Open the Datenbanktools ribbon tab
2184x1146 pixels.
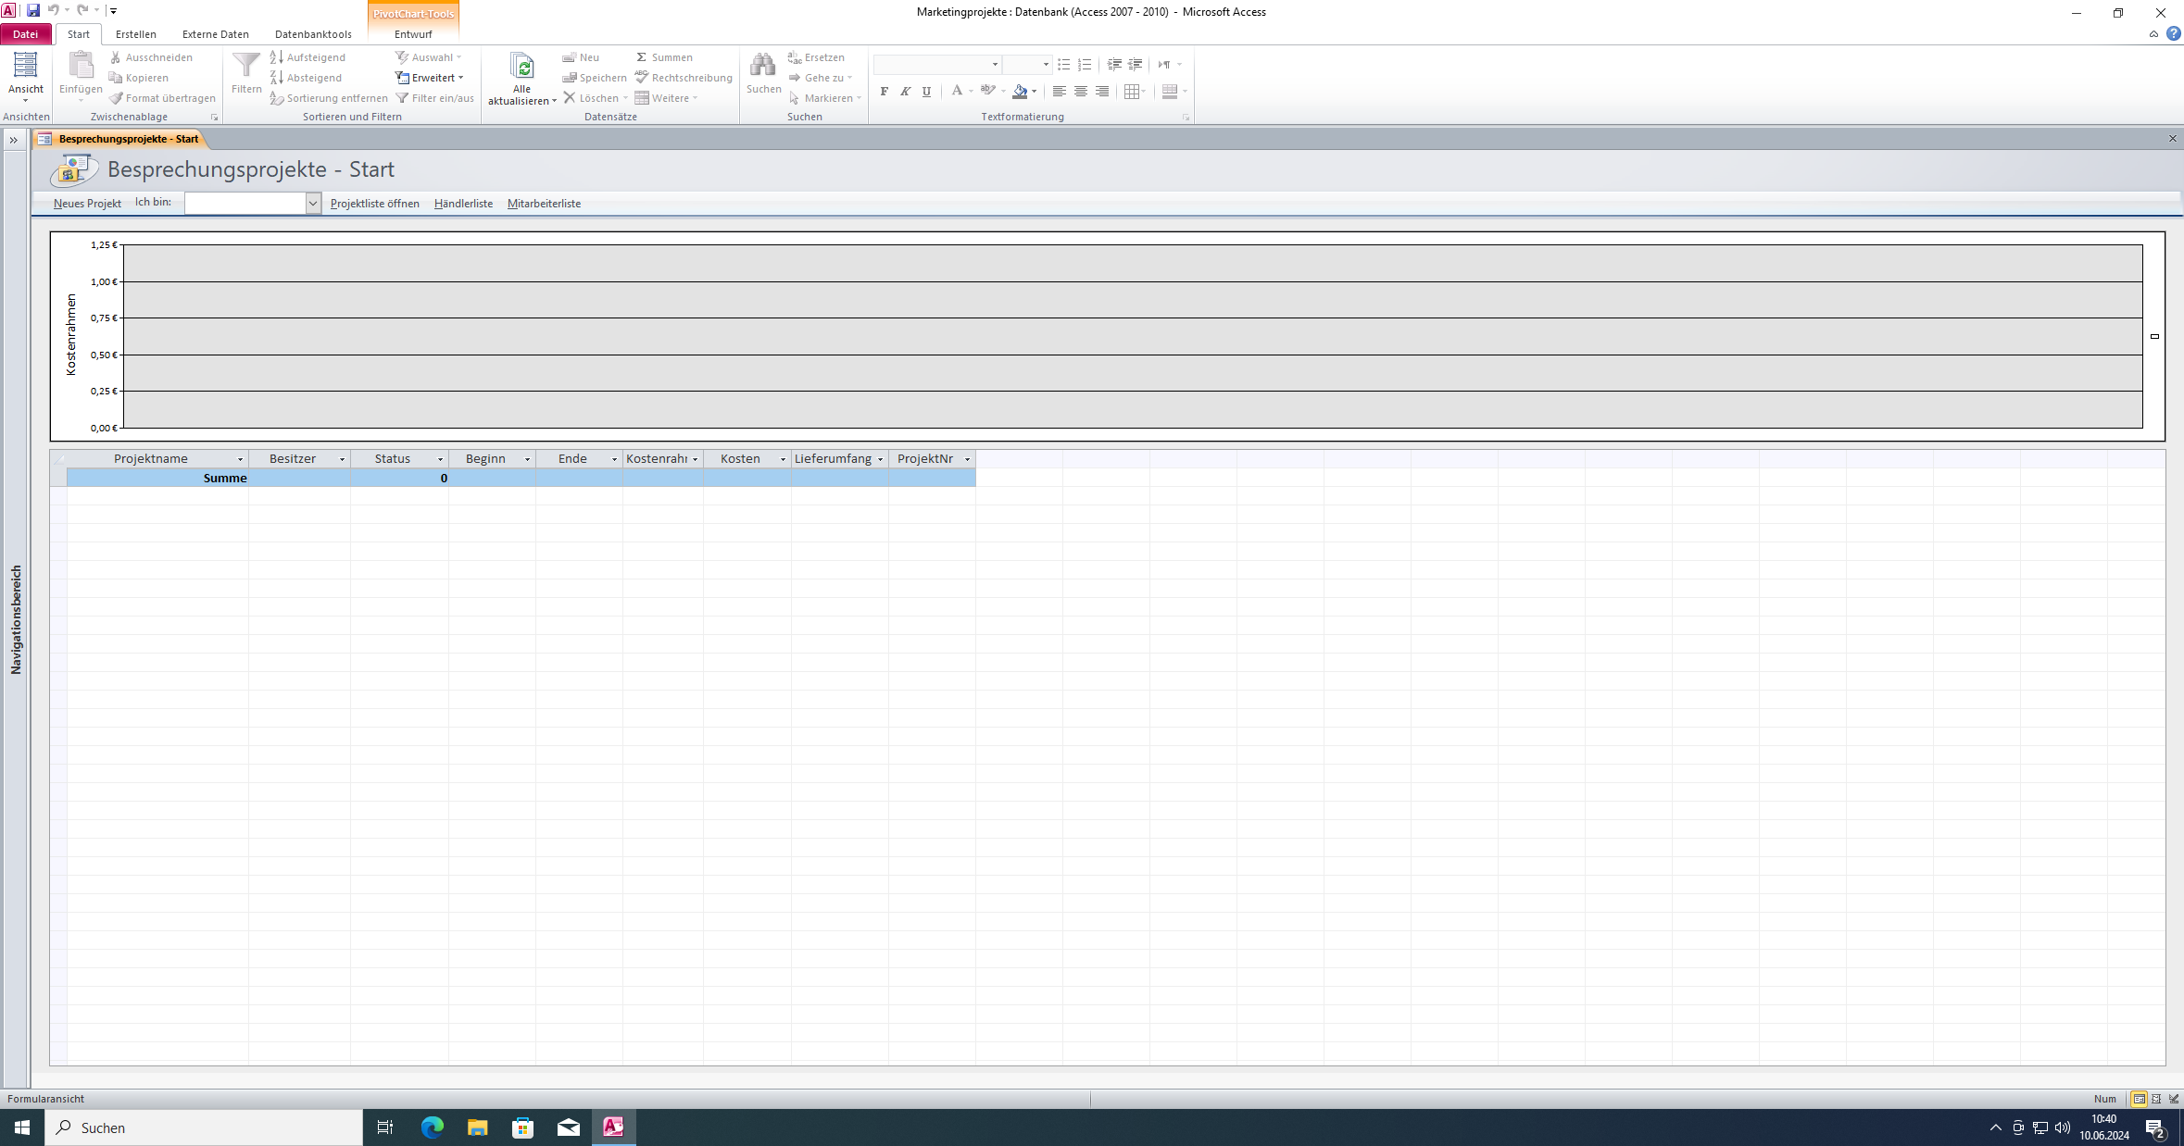click(313, 34)
